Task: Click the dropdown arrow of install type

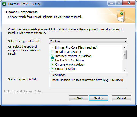Action: tap(125, 41)
